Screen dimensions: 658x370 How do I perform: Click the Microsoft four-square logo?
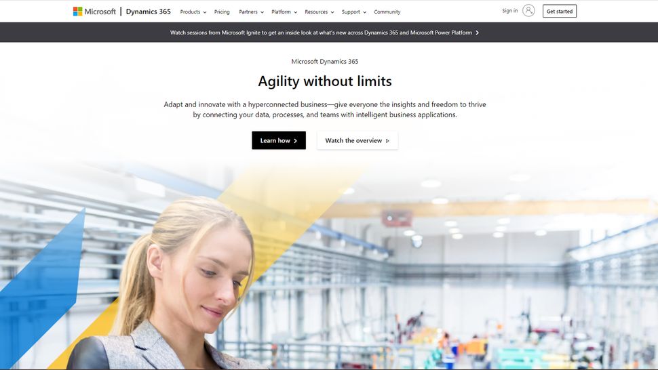[77, 12]
